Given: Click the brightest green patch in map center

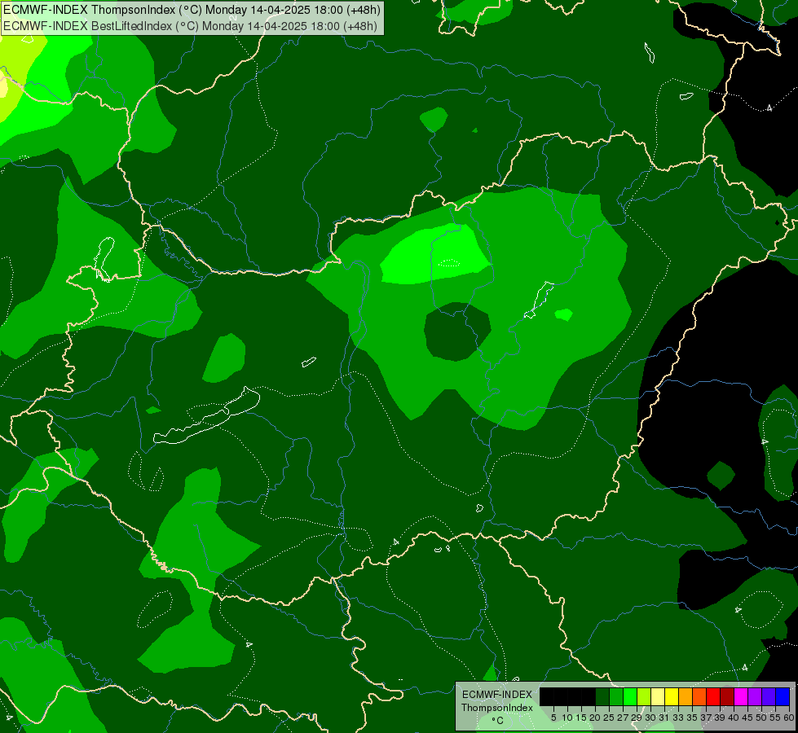Looking at the screenshot, I should pos(435,254).
